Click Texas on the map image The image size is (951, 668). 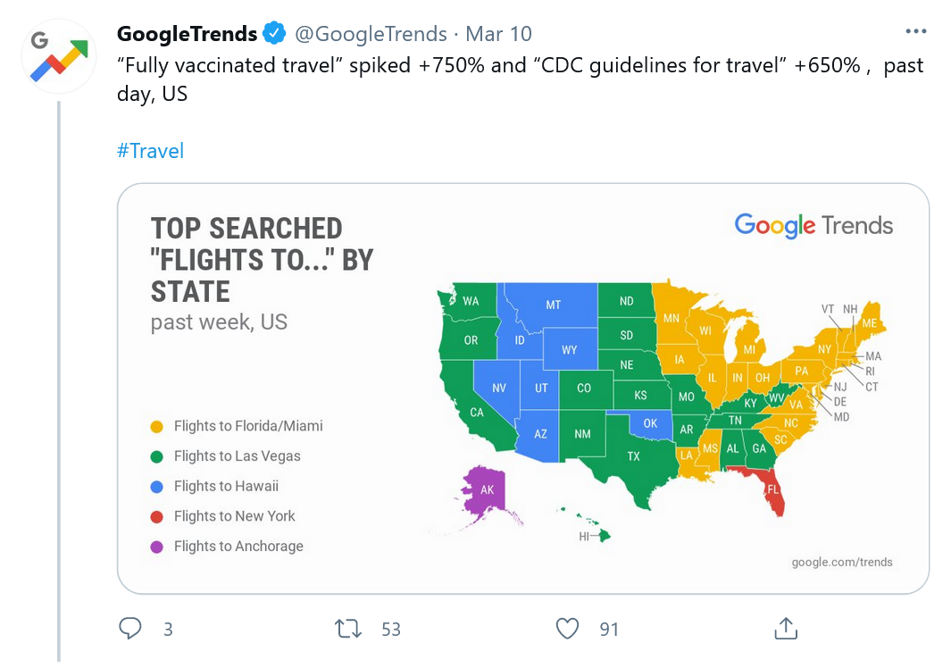632,456
